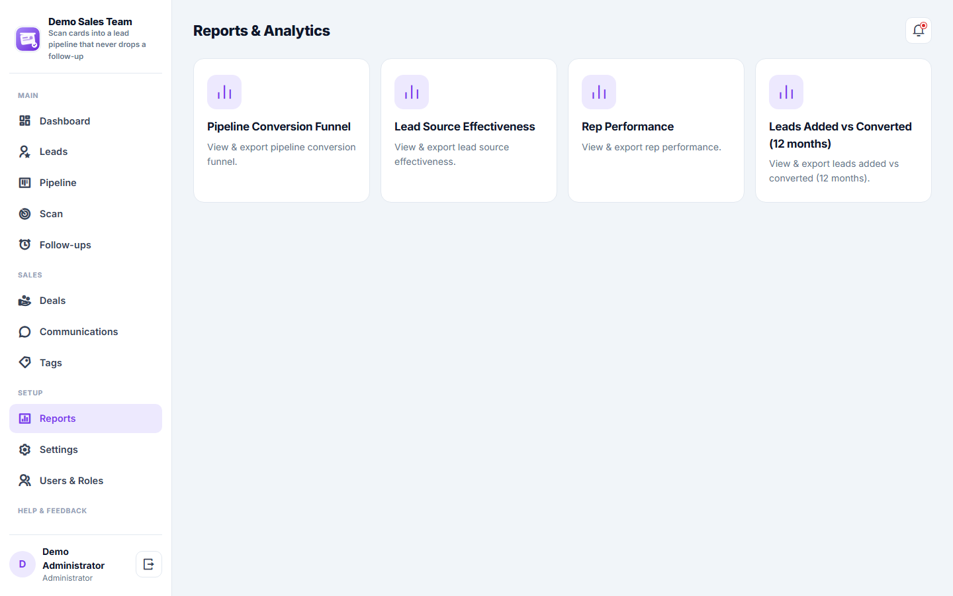Click the Rep Performance chart icon
The width and height of the screenshot is (953, 596).
(x=599, y=92)
